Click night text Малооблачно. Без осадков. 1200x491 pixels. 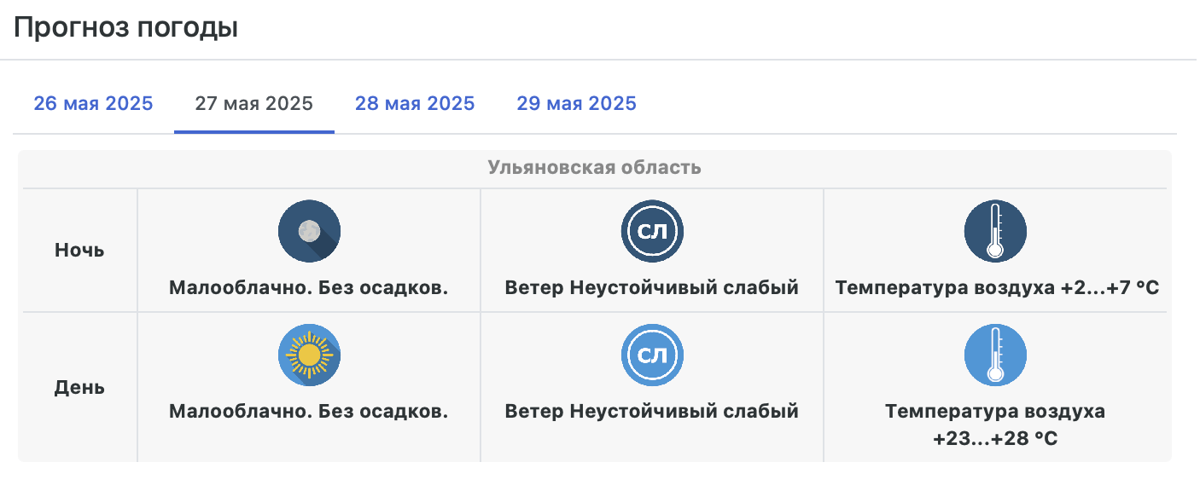click(x=309, y=288)
